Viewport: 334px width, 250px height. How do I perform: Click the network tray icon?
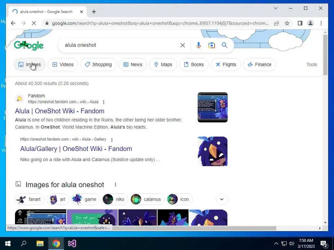tap(284, 243)
